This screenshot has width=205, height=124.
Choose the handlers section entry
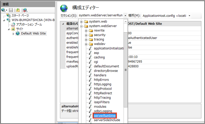(100, 75)
